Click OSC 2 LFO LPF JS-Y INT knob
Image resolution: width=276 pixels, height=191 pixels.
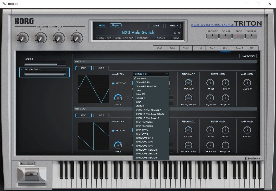point(210,145)
